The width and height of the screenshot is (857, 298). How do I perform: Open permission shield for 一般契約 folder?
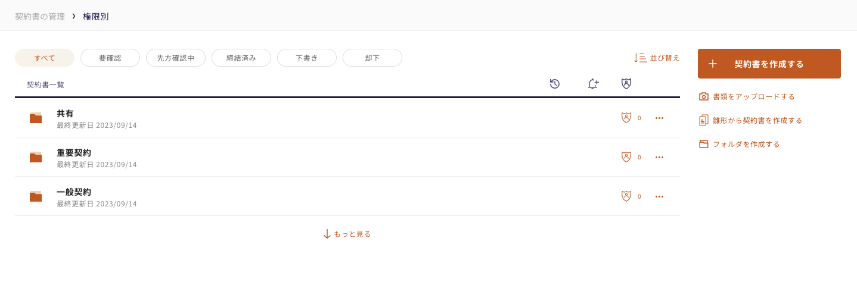click(x=626, y=196)
